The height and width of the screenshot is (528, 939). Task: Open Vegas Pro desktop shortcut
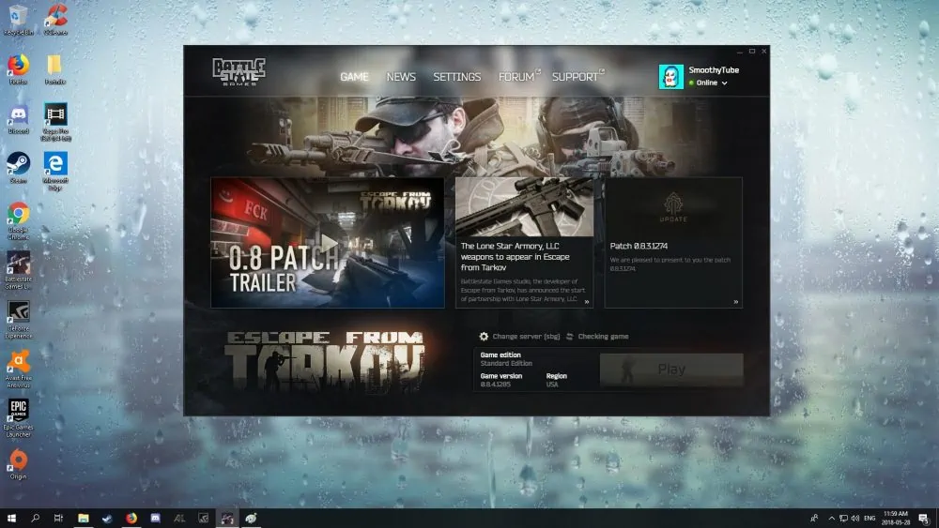point(55,122)
